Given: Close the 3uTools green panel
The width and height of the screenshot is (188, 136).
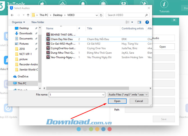Looking at the screenshot, I should click(174, 20).
